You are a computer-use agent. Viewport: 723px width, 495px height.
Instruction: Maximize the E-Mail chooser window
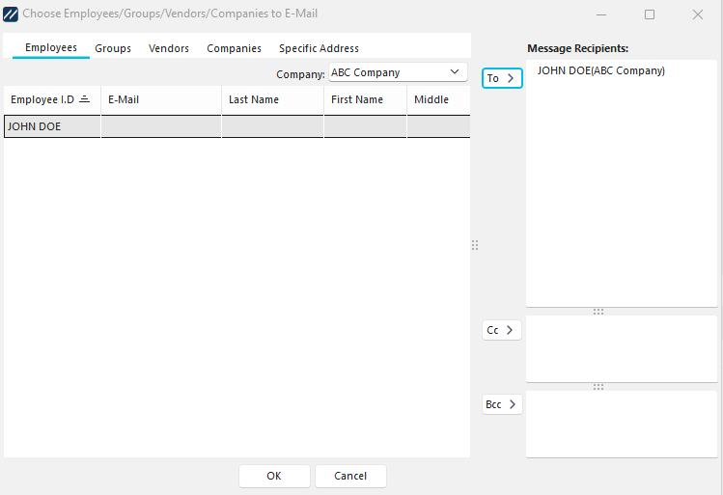650,14
